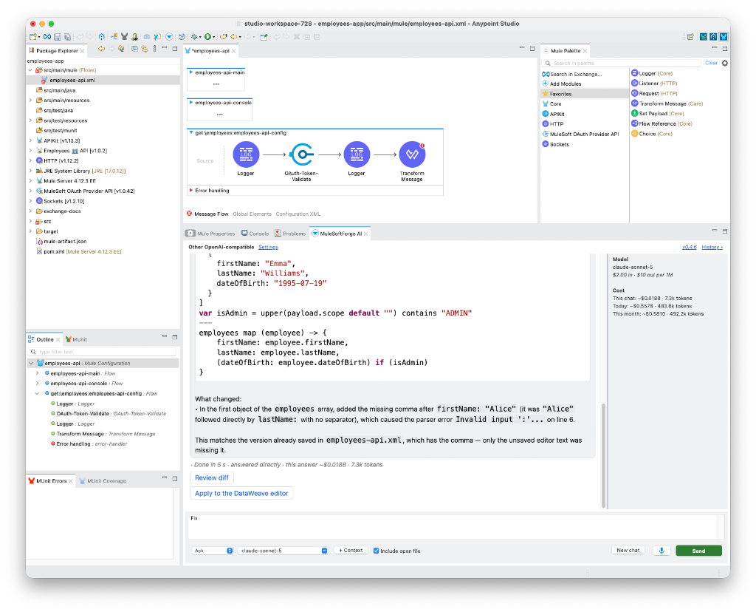Image resolution: width=756 pixels, height=612 pixels.
Task: Toggle Include open file checkbox
Action: [376, 551]
